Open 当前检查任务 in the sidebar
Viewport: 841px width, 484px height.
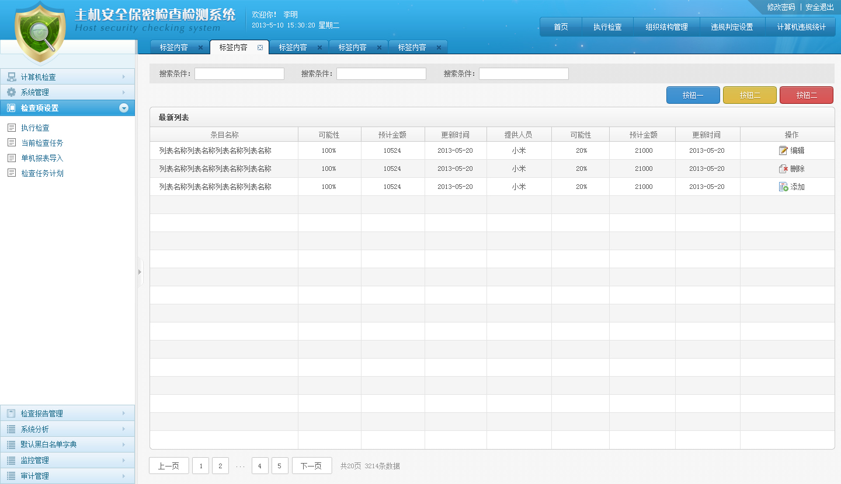[x=42, y=143]
